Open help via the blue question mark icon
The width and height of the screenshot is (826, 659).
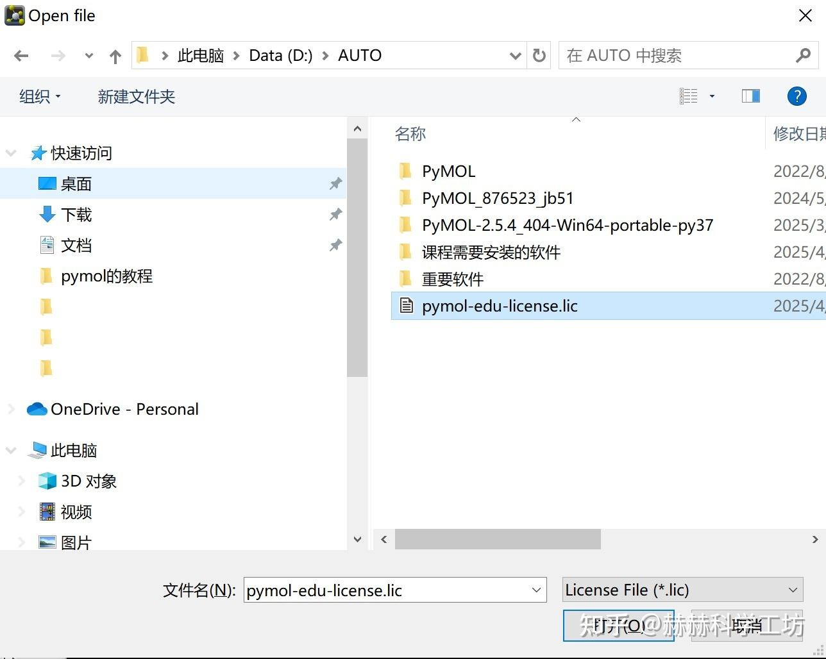(x=796, y=96)
